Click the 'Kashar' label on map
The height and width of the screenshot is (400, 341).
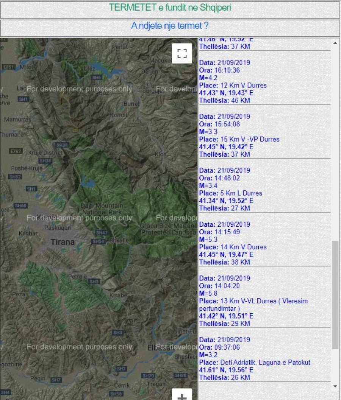28,233
